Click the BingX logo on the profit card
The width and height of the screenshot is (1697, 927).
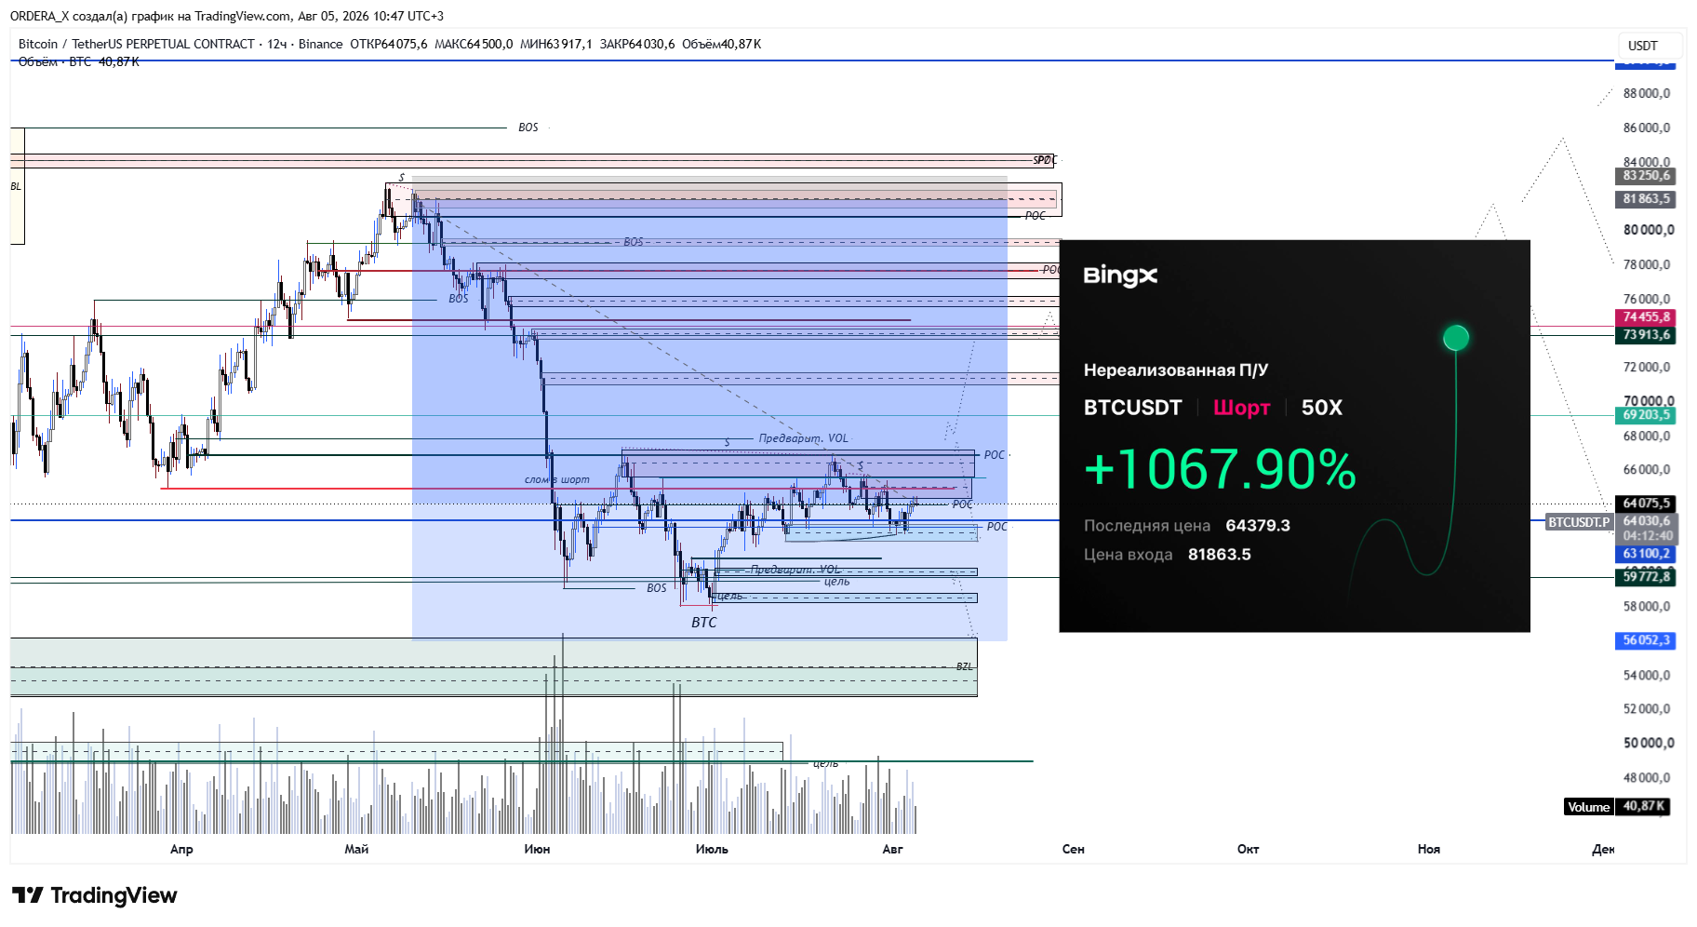coord(1120,275)
